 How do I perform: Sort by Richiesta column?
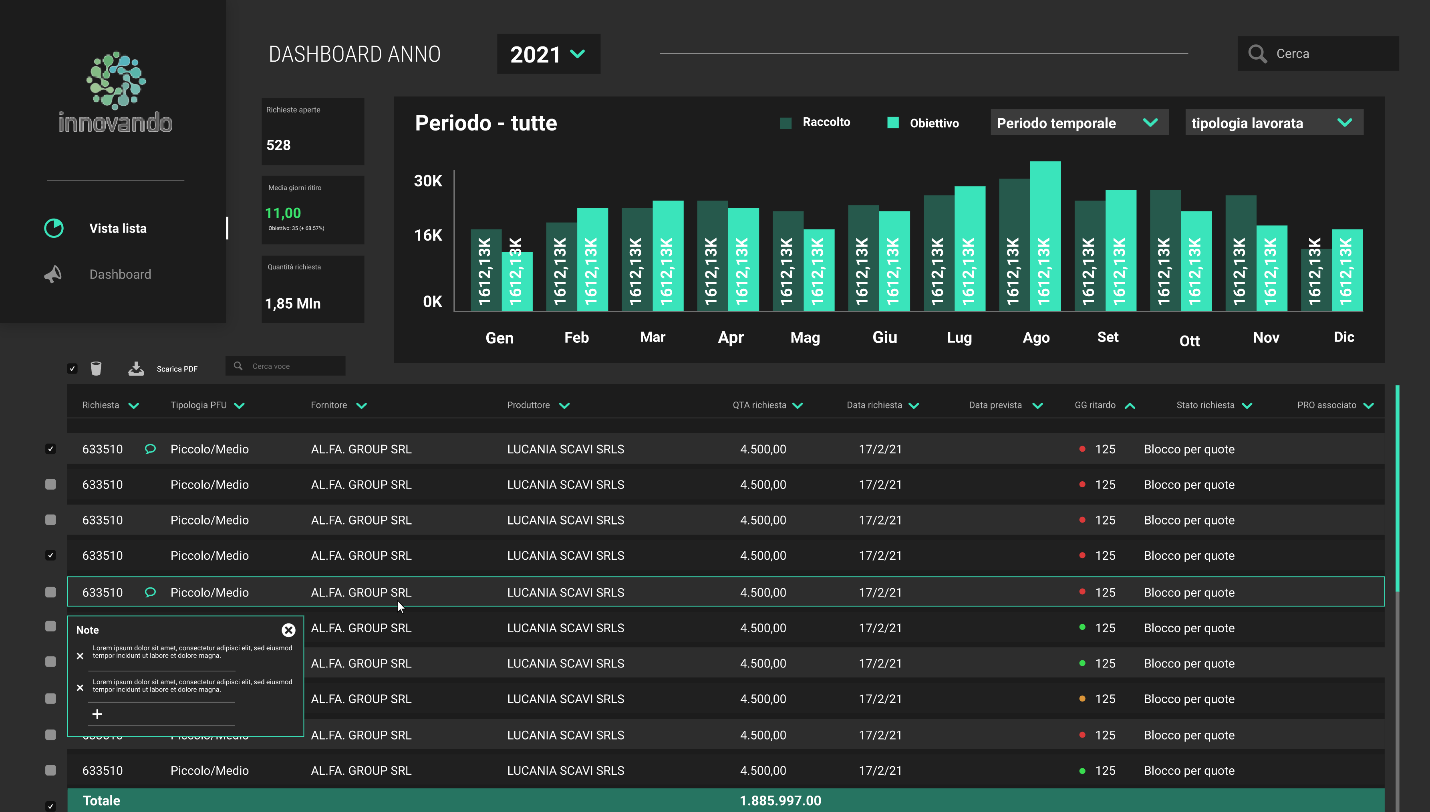133,406
